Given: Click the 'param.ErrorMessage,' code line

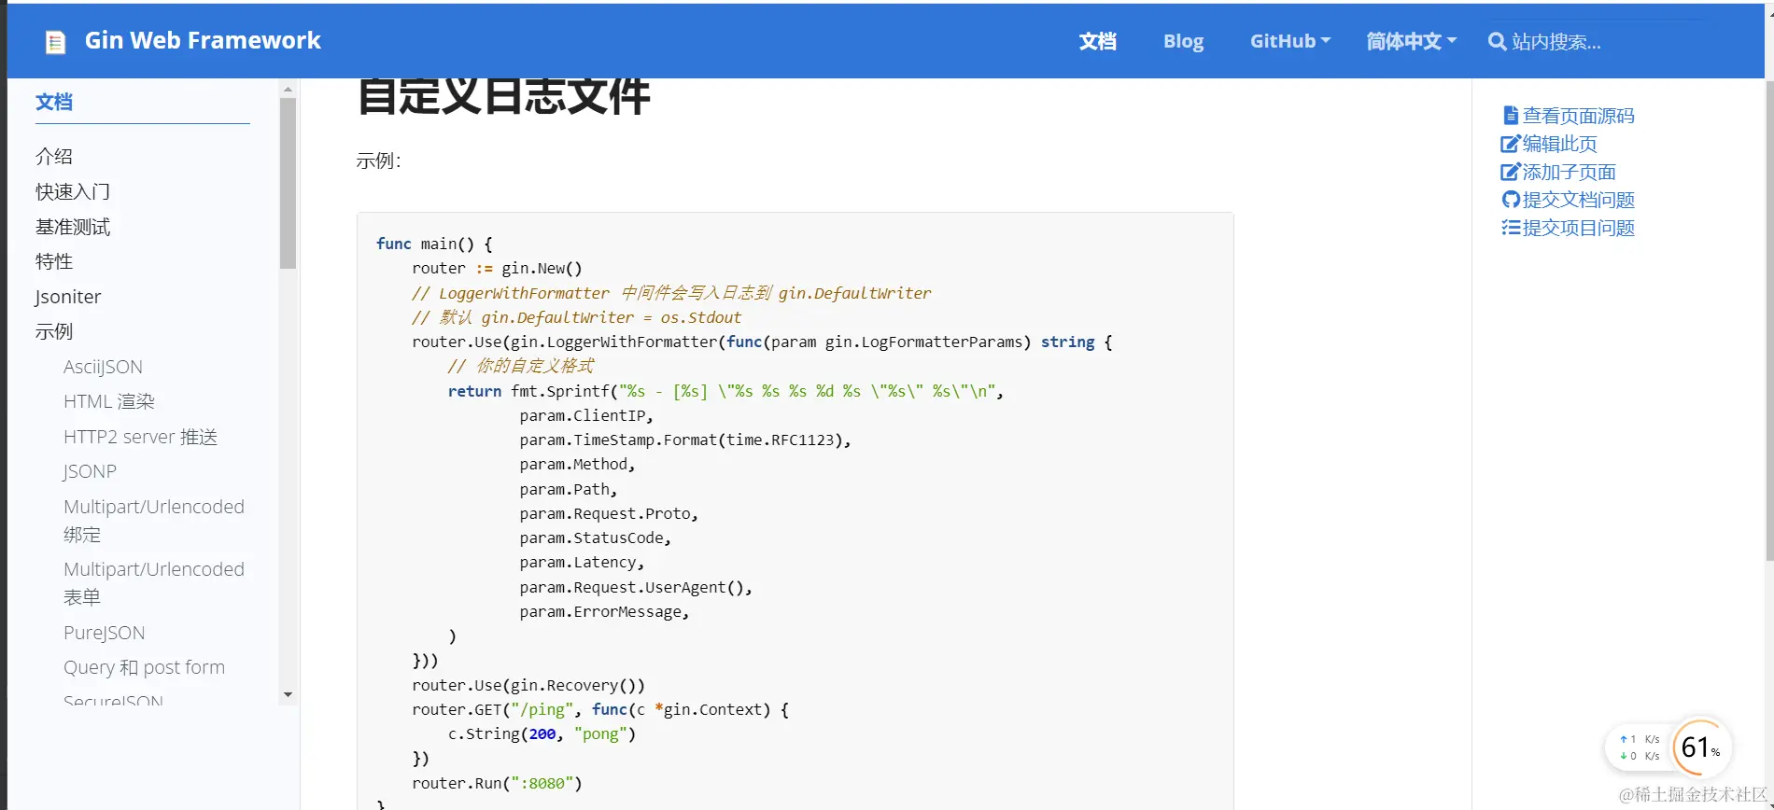Looking at the screenshot, I should (x=604, y=611).
